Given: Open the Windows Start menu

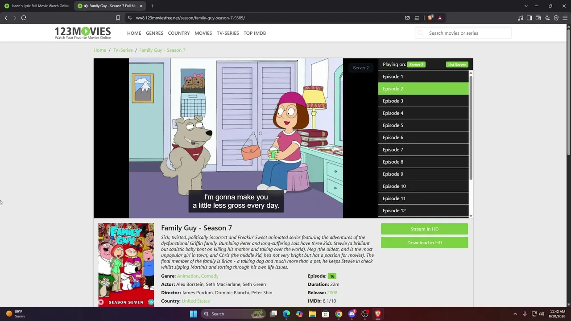Looking at the screenshot, I should (193, 314).
